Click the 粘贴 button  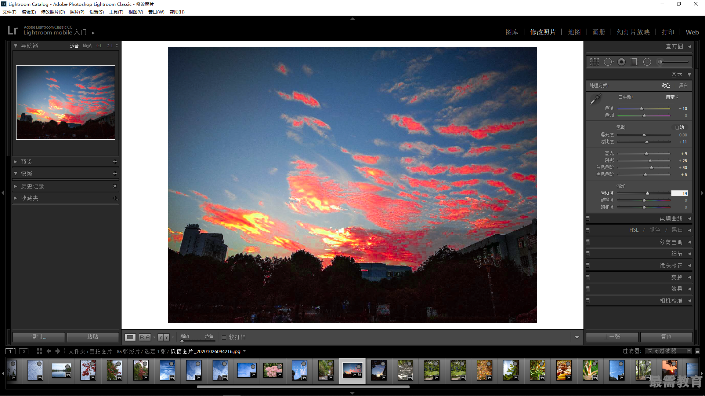point(93,337)
